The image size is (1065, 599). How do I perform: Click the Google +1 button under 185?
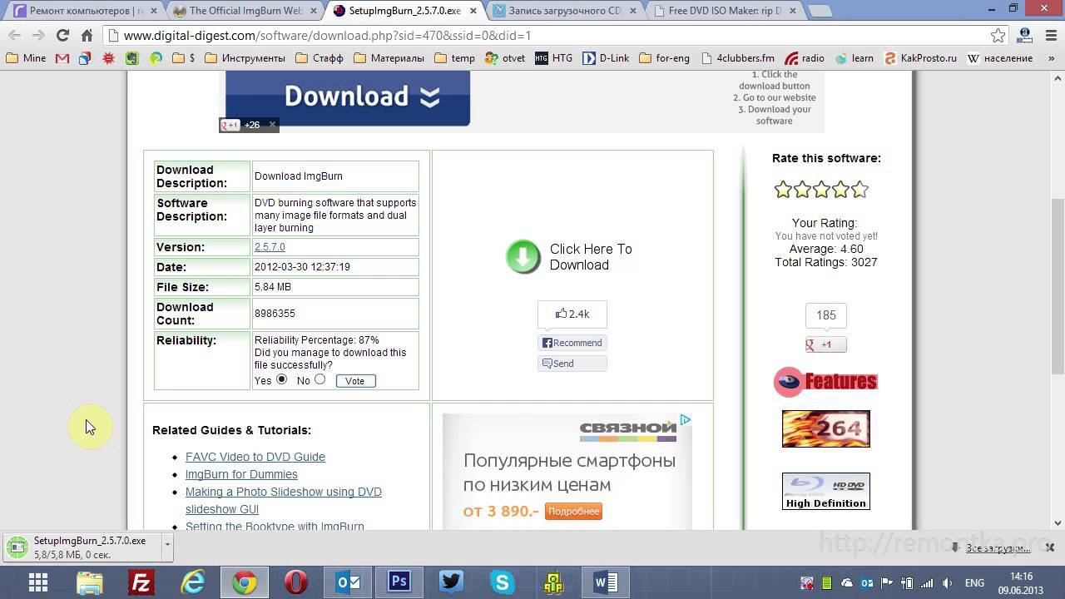click(x=825, y=344)
